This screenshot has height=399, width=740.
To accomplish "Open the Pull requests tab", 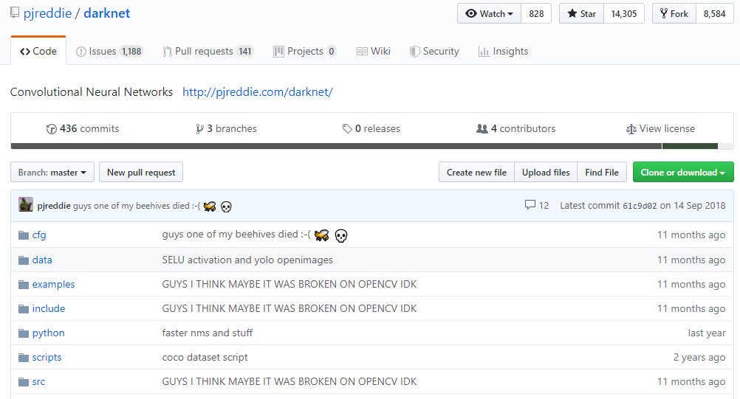I will tap(208, 52).
